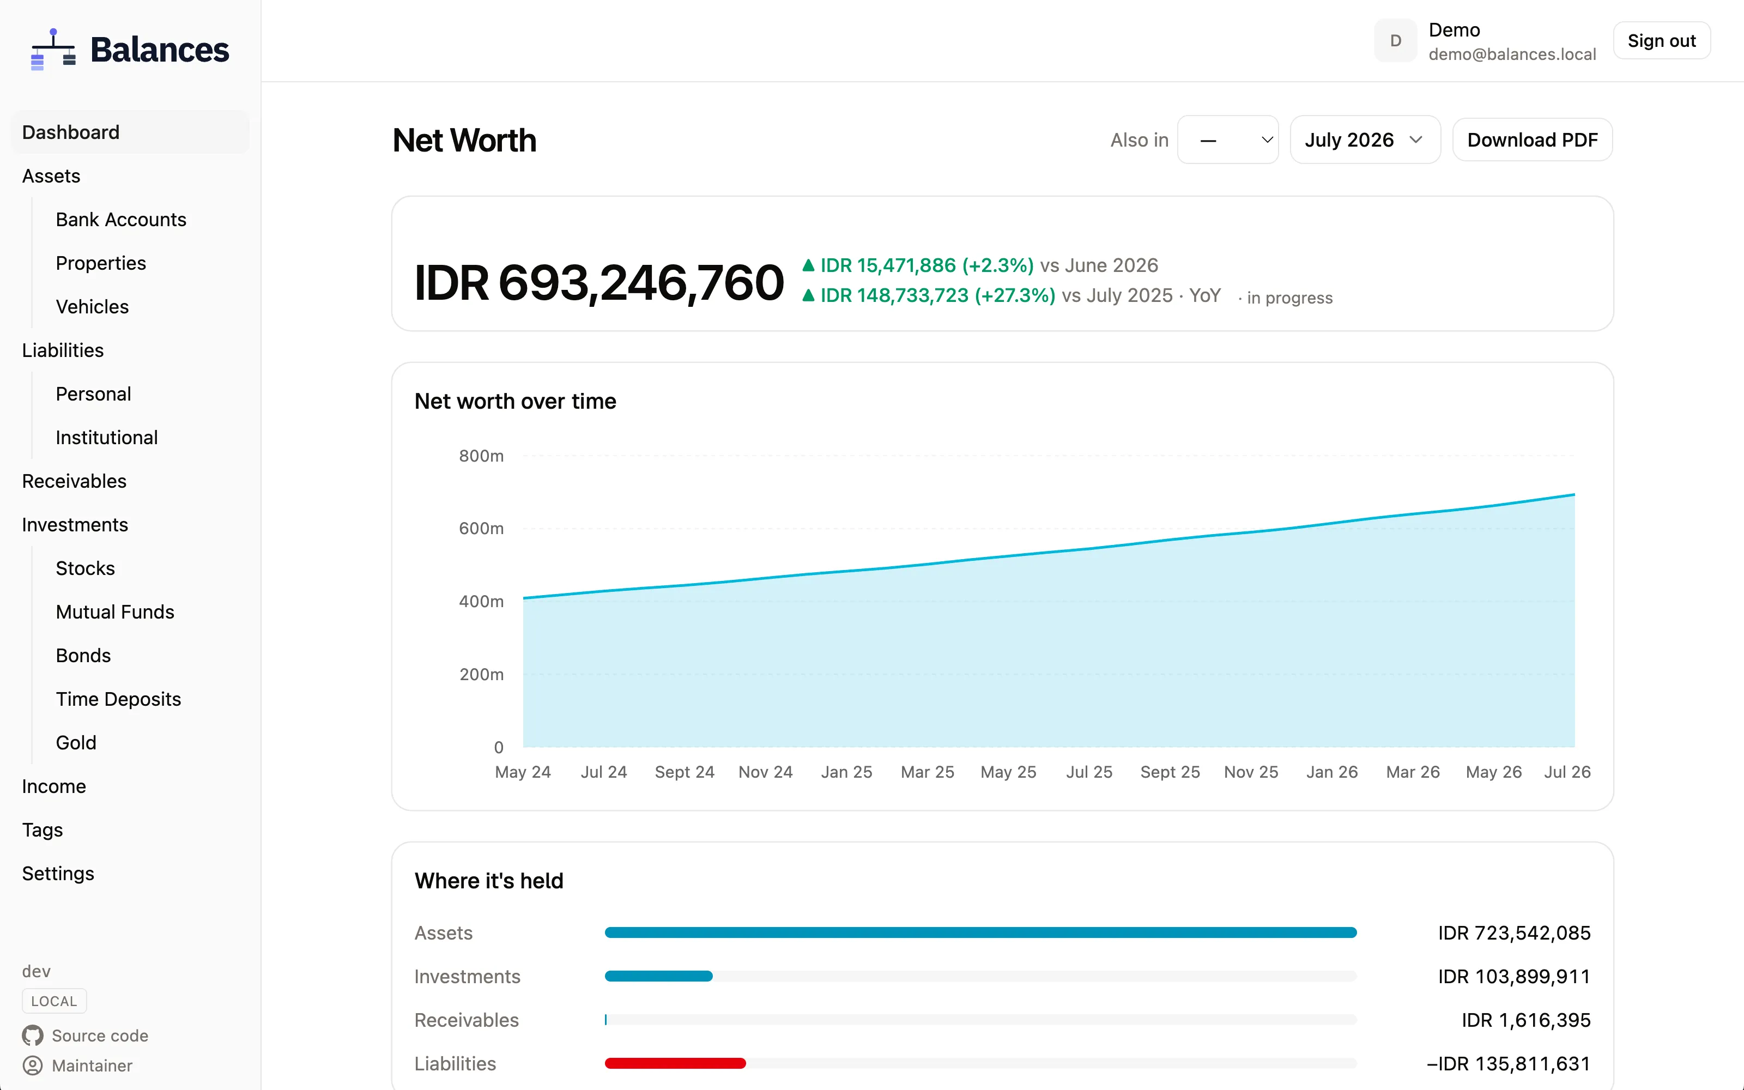
Task: Click the net worth area chart
Action: (1049, 620)
